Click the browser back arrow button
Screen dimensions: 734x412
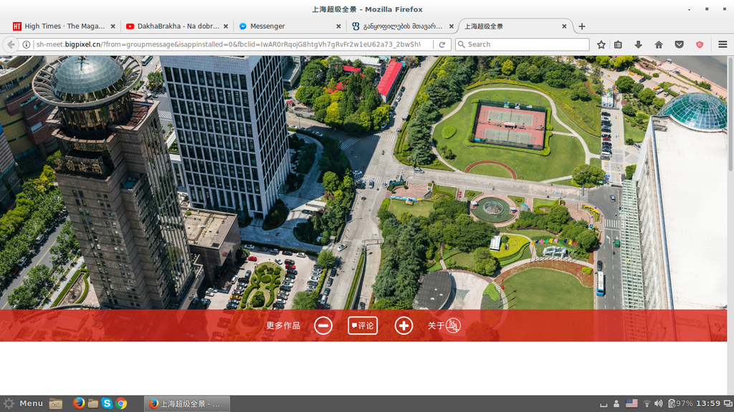(x=11, y=44)
